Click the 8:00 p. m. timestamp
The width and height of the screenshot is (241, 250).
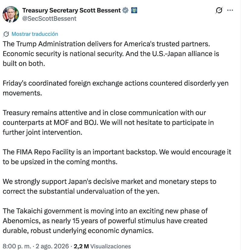(x=17, y=246)
